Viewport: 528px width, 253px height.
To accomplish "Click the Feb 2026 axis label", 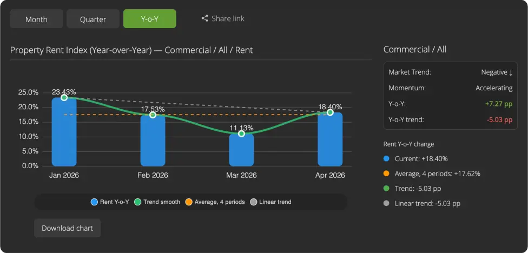I will pyautogui.click(x=153, y=175).
